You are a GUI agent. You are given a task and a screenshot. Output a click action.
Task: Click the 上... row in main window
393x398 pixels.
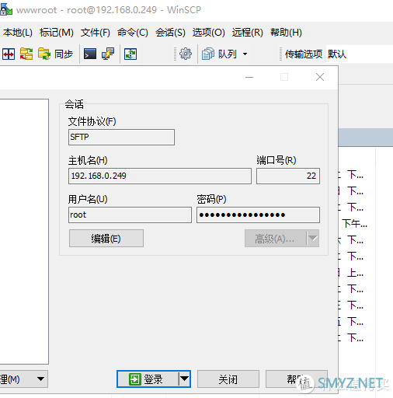(x=355, y=273)
